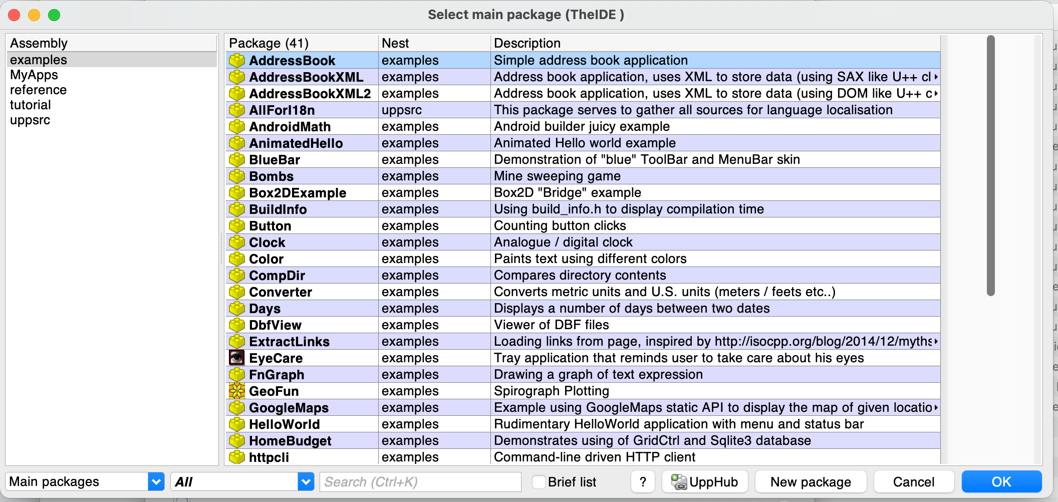Click the Clock package icon
The width and height of the screenshot is (1058, 502).
(236, 242)
